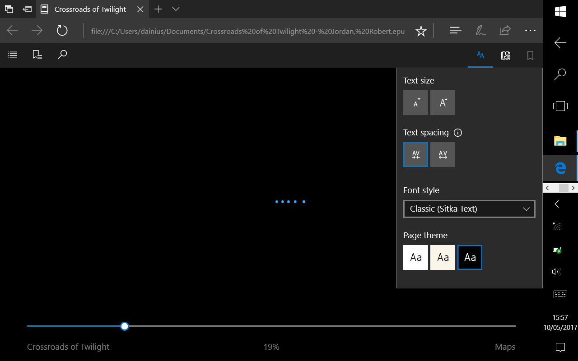Add a bookmark to this page
The width and height of the screenshot is (578, 361).
point(531,56)
